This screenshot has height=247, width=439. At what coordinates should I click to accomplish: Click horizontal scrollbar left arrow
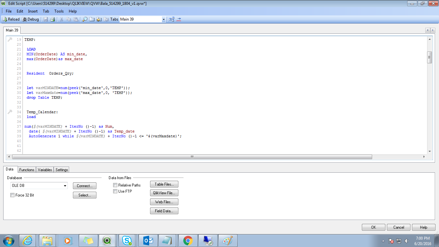click(x=9, y=157)
